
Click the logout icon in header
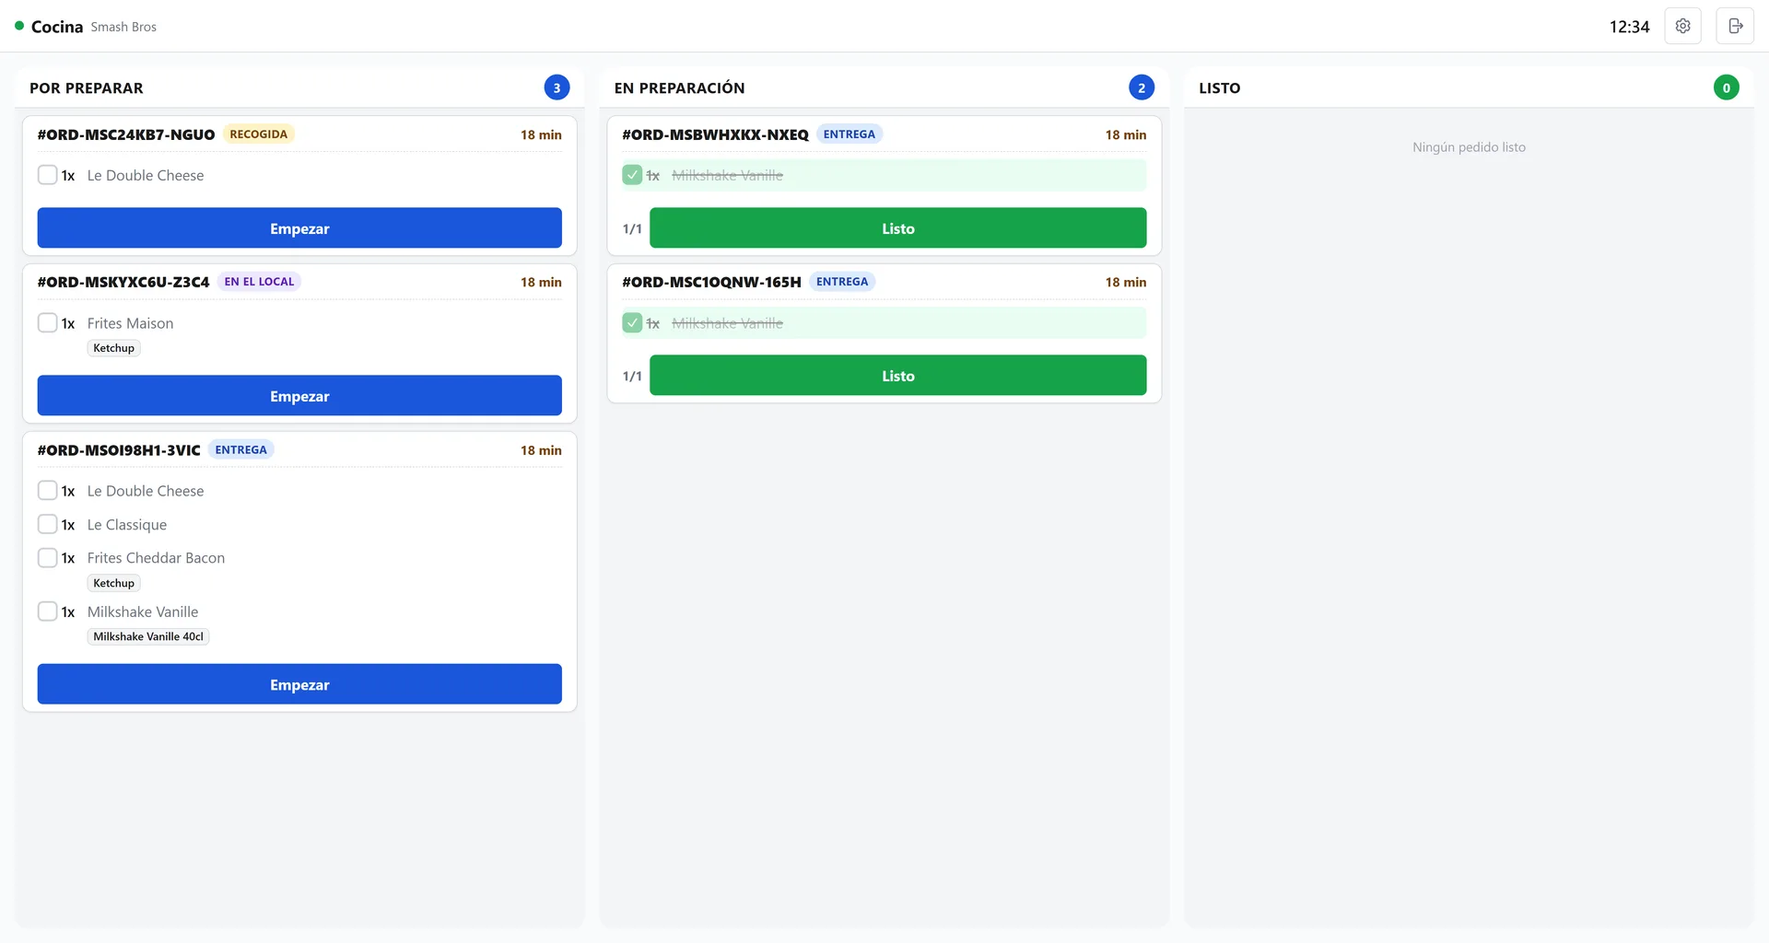pos(1735,26)
